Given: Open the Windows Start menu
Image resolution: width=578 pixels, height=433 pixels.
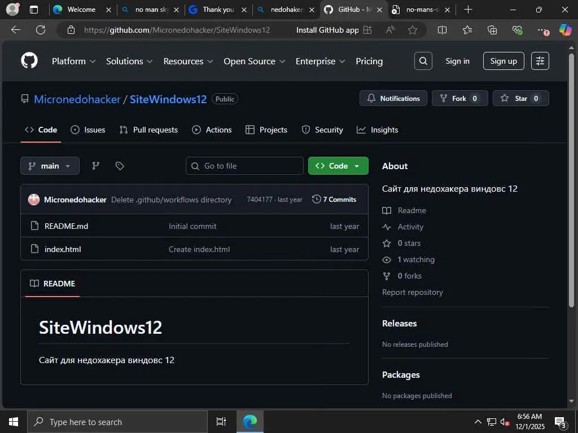Looking at the screenshot, I should click(x=14, y=422).
